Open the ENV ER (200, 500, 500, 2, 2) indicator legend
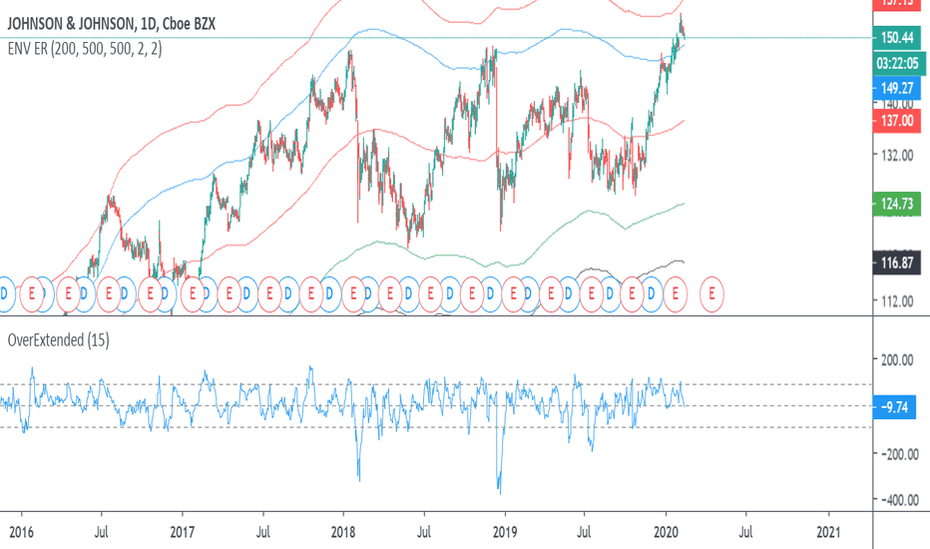930x549 pixels. tap(84, 49)
